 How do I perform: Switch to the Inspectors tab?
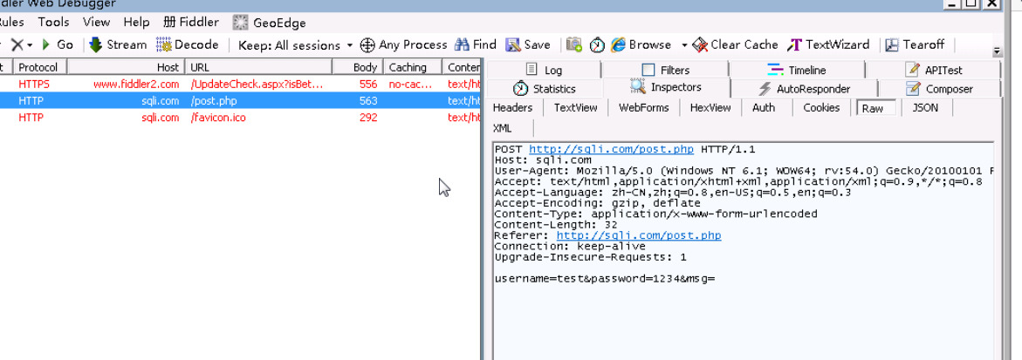[666, 87]
